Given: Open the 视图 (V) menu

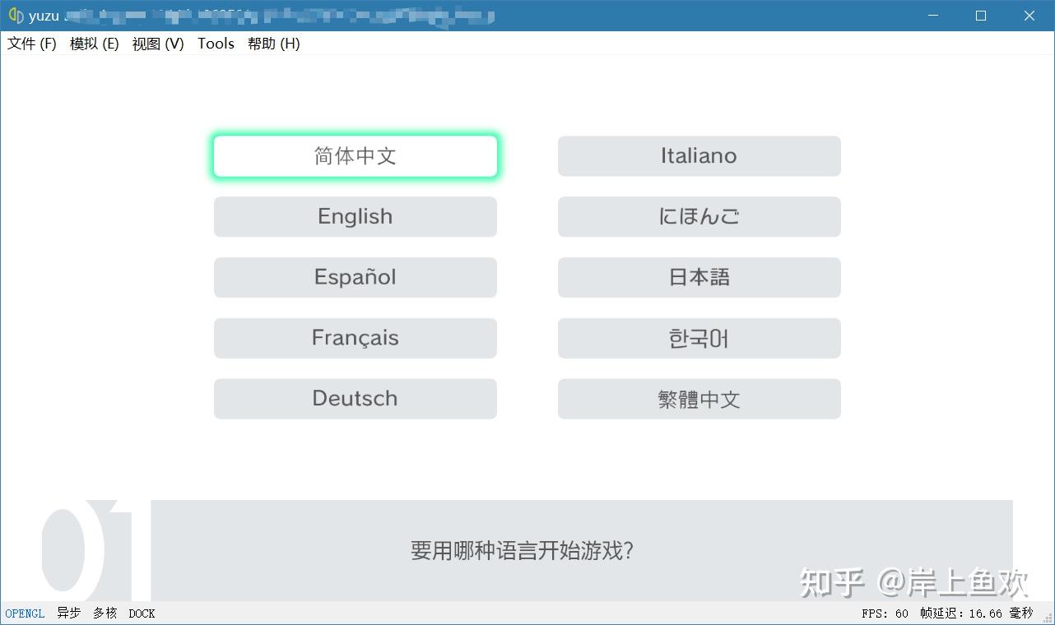Looking at the screenshot, I should coord(158,44).
